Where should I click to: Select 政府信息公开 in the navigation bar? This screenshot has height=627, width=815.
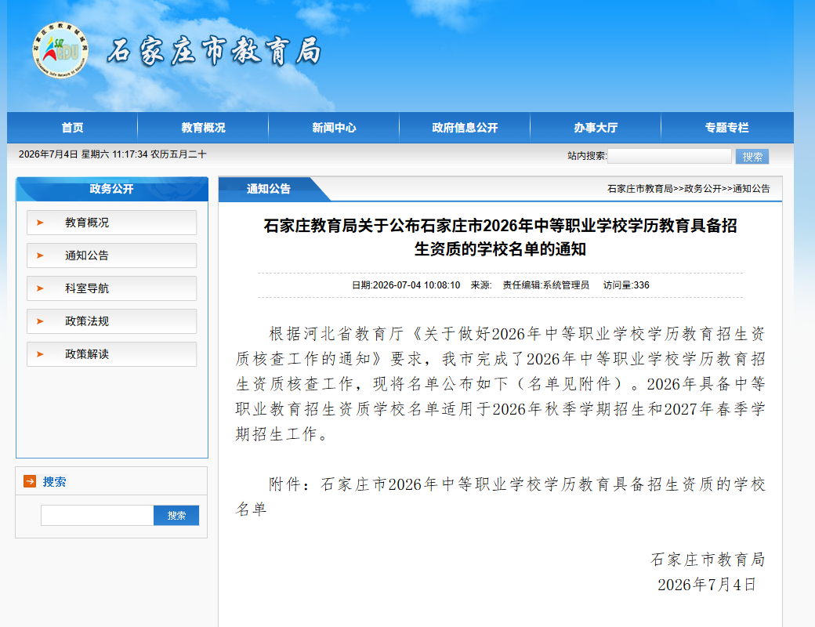[465, 128]
